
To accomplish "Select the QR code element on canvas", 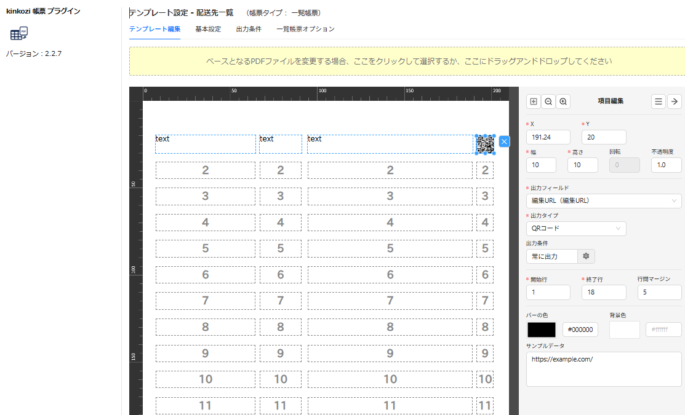I will point(485,144).
